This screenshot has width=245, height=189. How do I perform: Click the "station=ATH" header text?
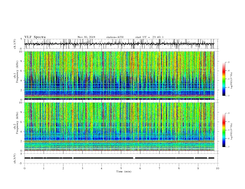coord(115,37)
